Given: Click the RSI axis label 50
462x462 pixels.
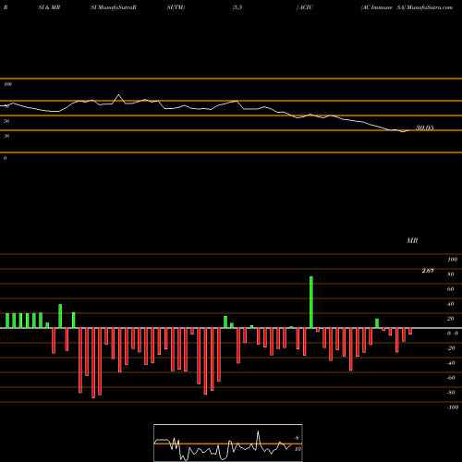Looking at the screenshot, I should point(6,121).
